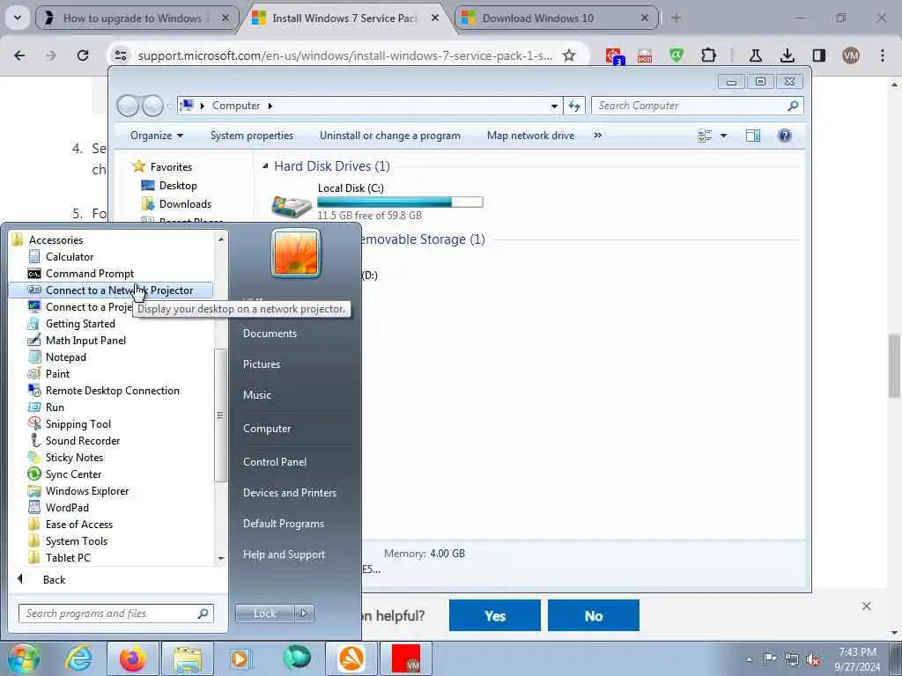Click the user account picture
Viewport: 902px width, 676px height.
tap(296, 253)
